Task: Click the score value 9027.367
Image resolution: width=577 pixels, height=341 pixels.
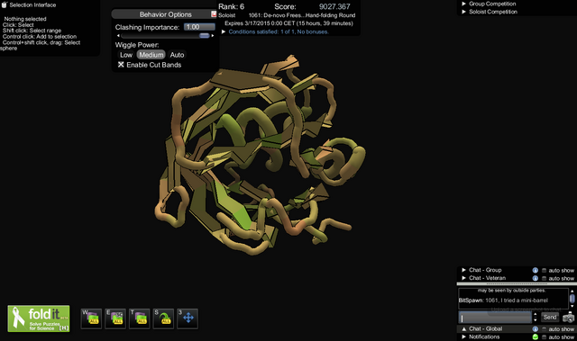Action: point(334,6)
